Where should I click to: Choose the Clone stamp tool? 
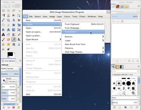(x=3, y=44)
